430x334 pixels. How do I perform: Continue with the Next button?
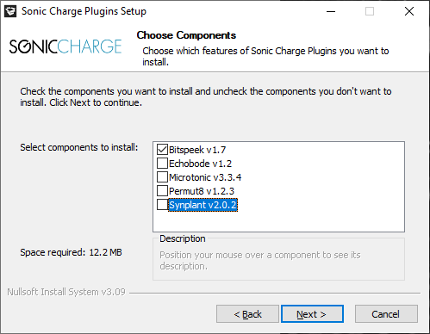(312, 314)
